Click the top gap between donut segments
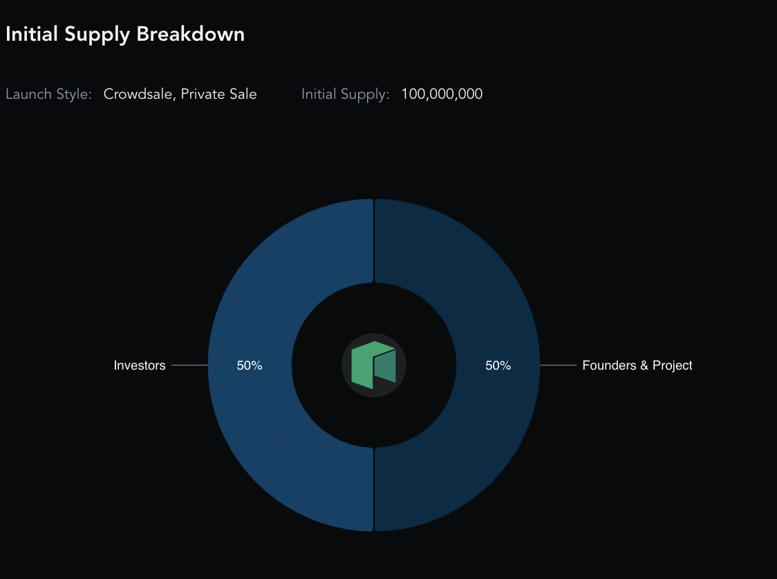777x579 pixels. (x=374, y=240)
